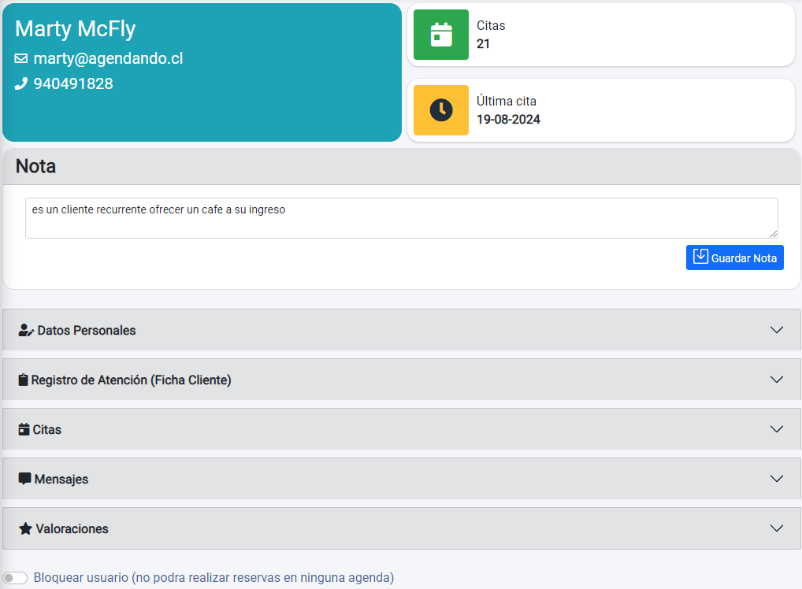Click the marty@agendando.cl email address

(x=108, y=59)
